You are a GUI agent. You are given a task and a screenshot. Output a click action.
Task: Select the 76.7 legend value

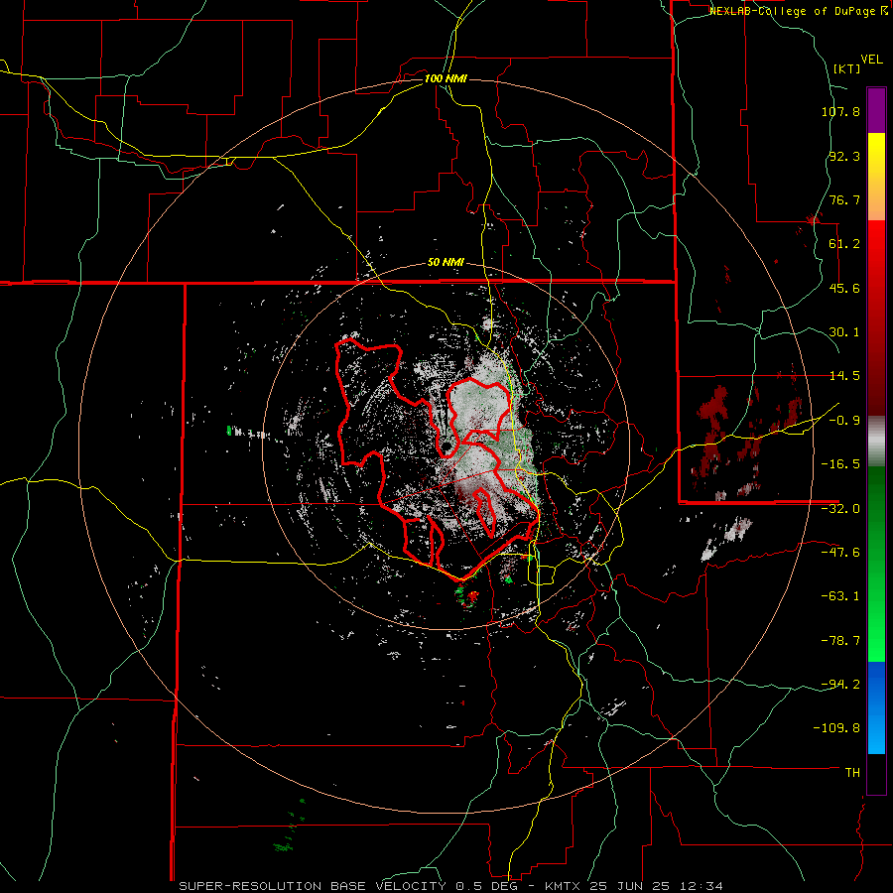click(x=844, y=199)
